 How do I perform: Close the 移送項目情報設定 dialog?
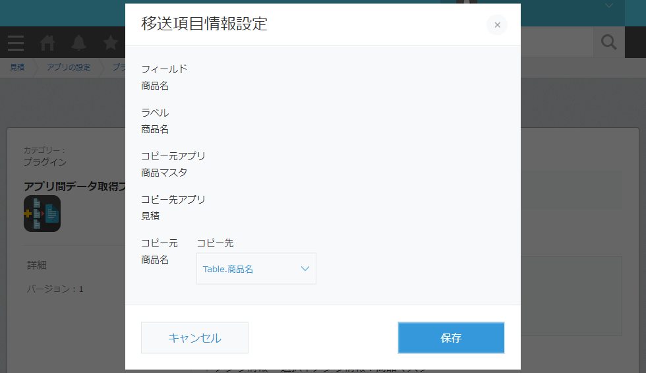pos(497,24)
